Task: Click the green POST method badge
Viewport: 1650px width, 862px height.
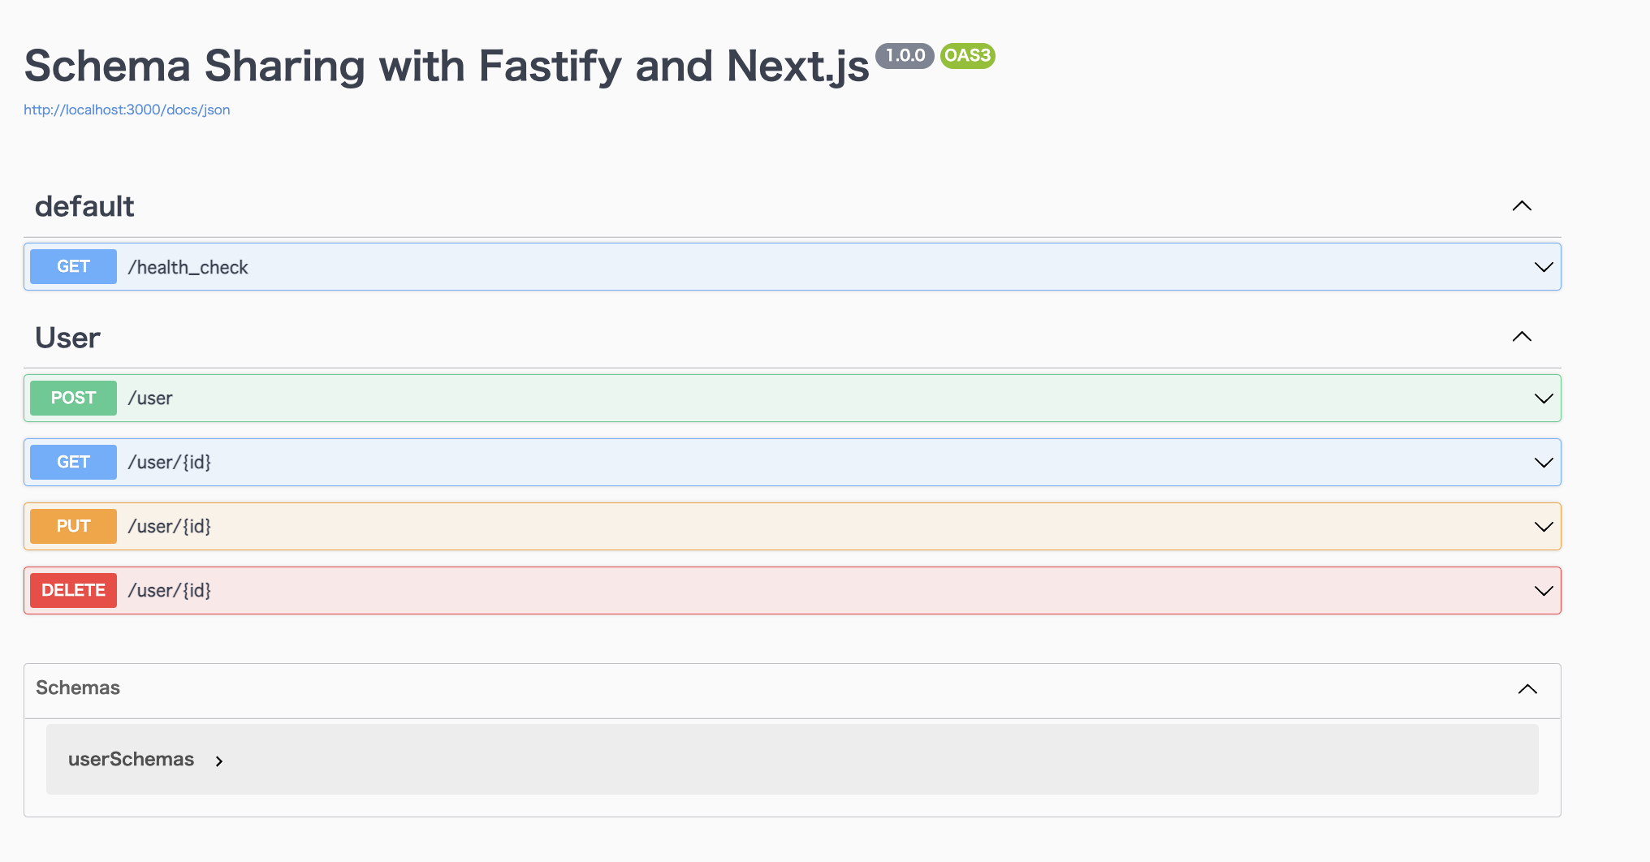Action: [73, 398]
